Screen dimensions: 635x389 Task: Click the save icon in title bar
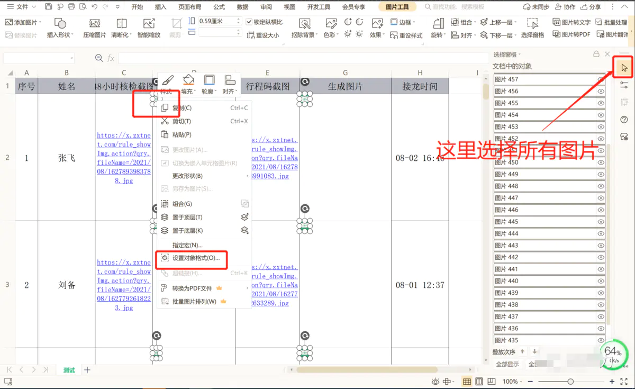[x=49, y=7]
